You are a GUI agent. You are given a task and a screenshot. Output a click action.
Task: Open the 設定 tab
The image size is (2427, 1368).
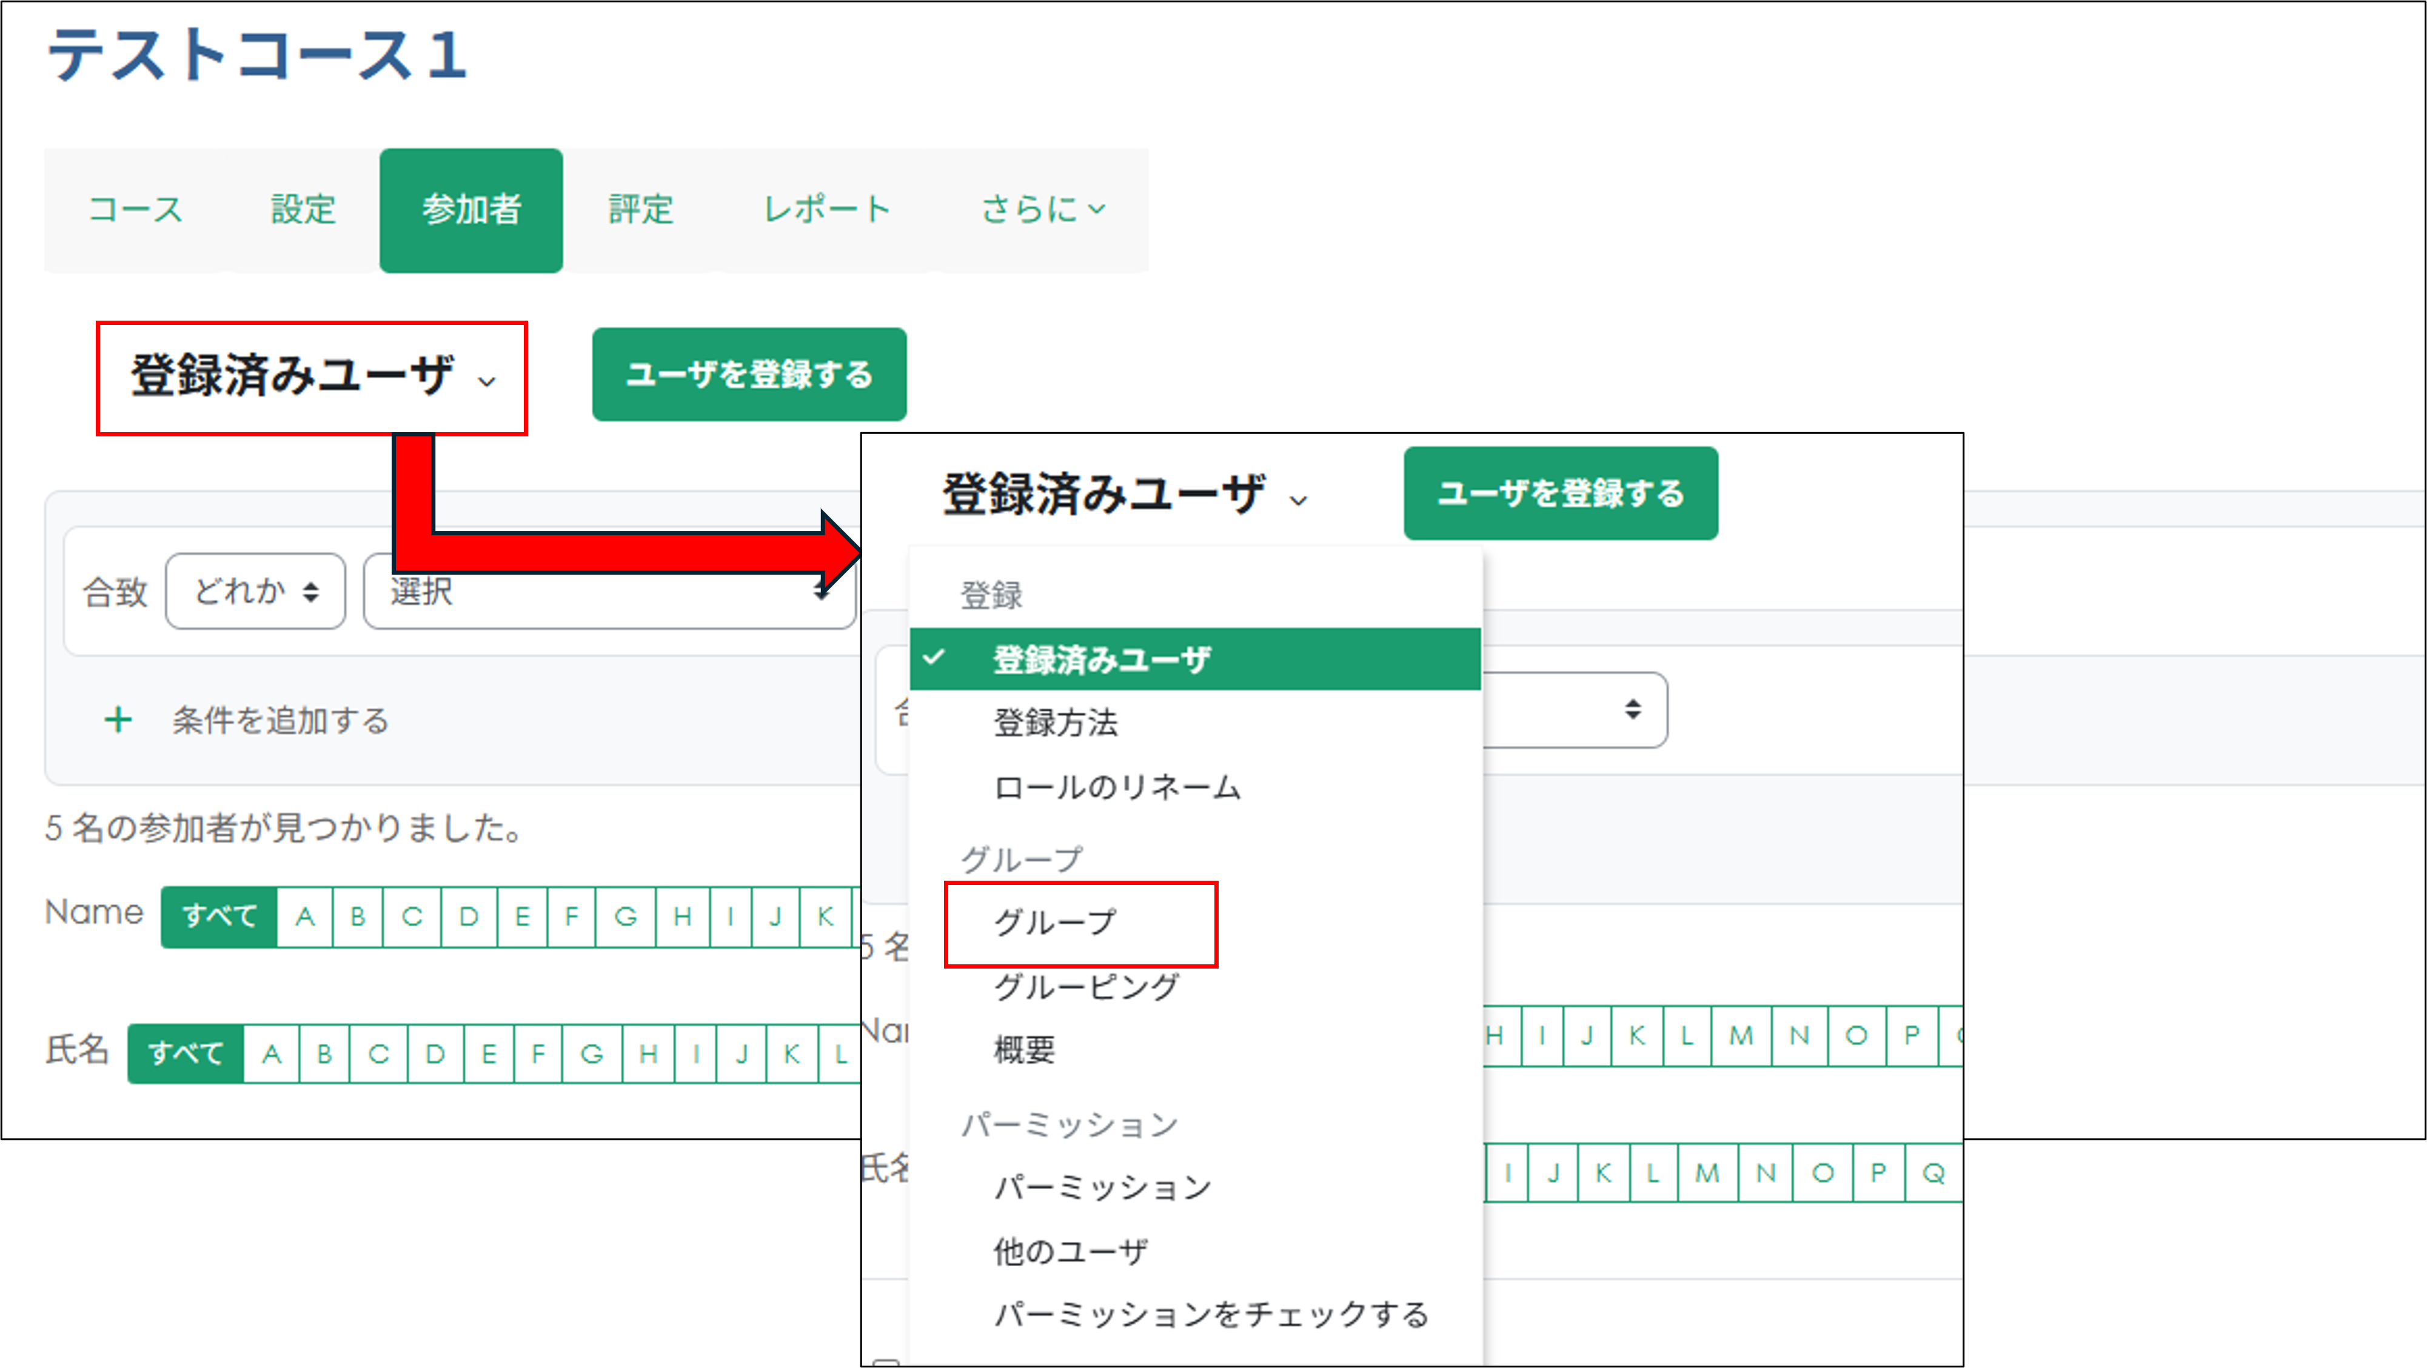click(303, 209)
